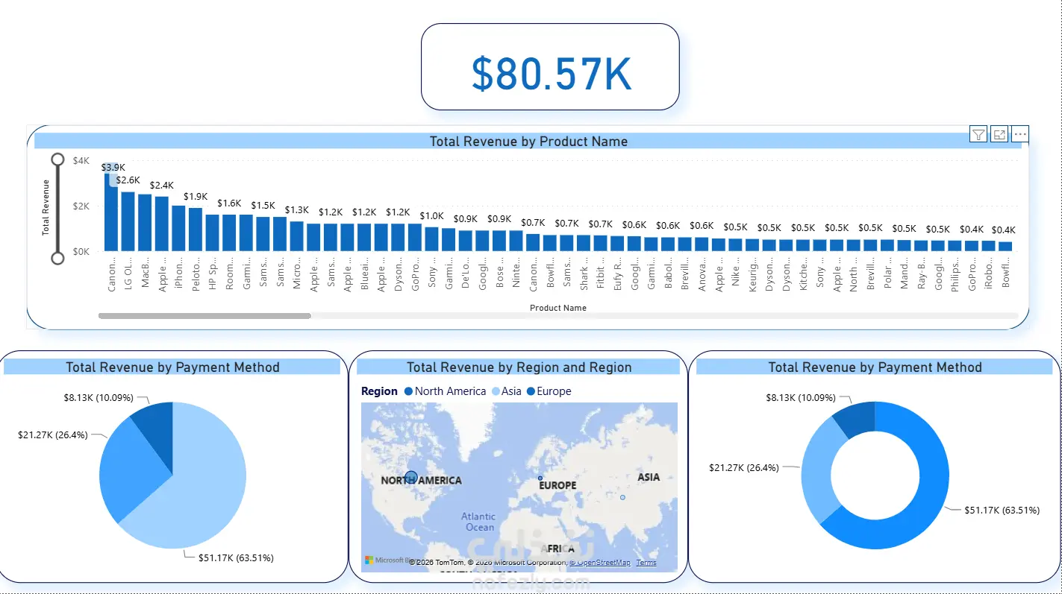The width and height of the screenshot is (1062, 594).
Task: Click the bottom zoom slider handle at $0K
Action: point(57,258)
